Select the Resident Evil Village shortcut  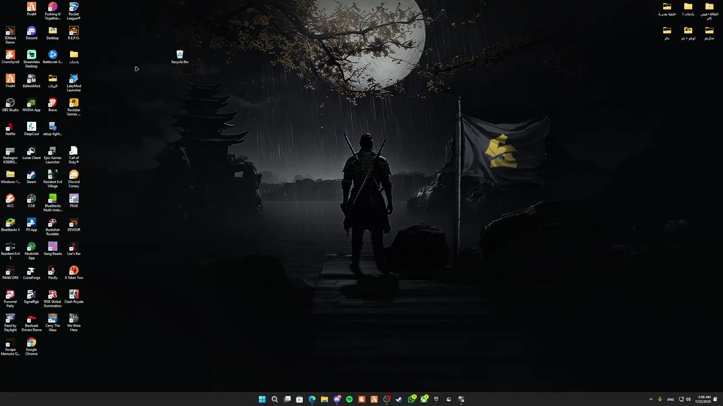pos(53,179)
